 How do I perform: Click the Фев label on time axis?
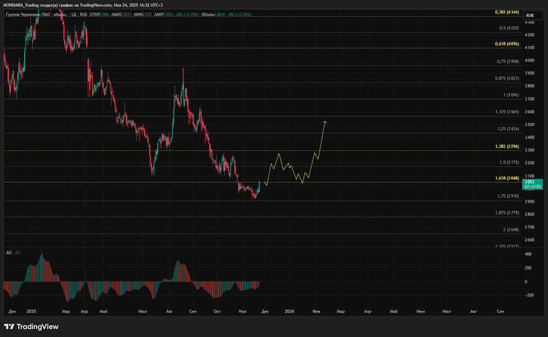[x=316, y=311]
